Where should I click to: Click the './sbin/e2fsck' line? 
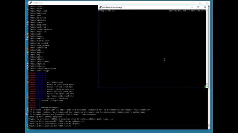(x=36, y=59)
